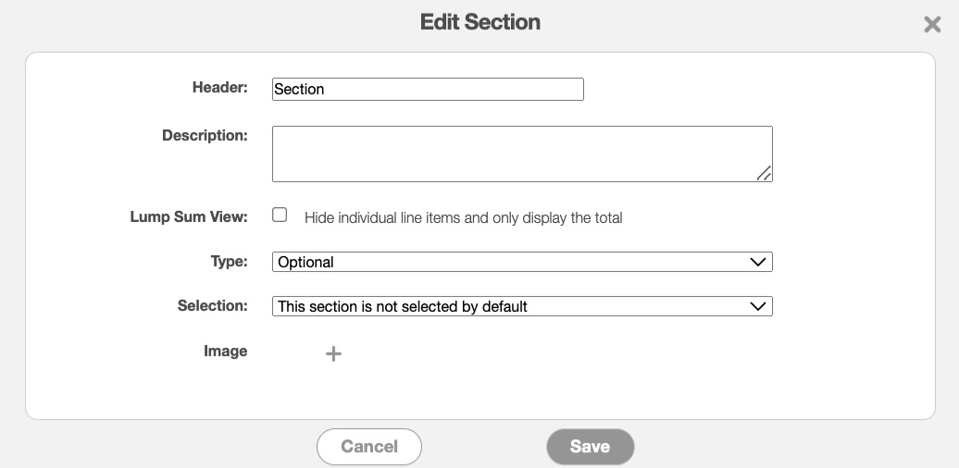
Task: Click the 'Header:' field label
Action: click(x=220, y=88)
